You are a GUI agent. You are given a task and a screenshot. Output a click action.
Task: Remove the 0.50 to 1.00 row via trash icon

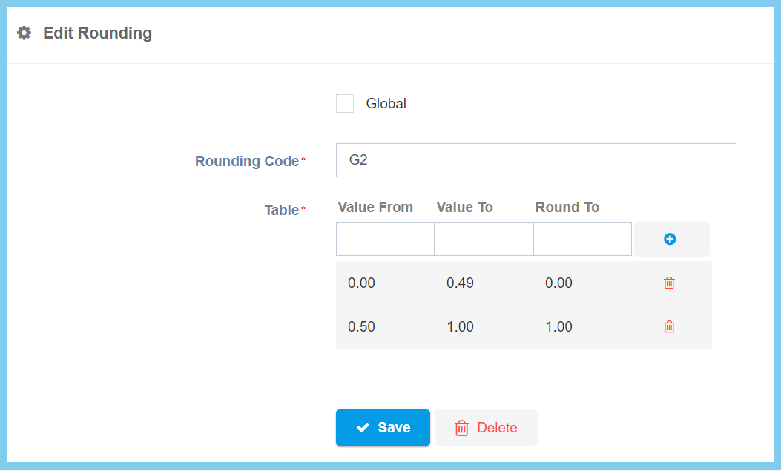[x=669, y=326]
